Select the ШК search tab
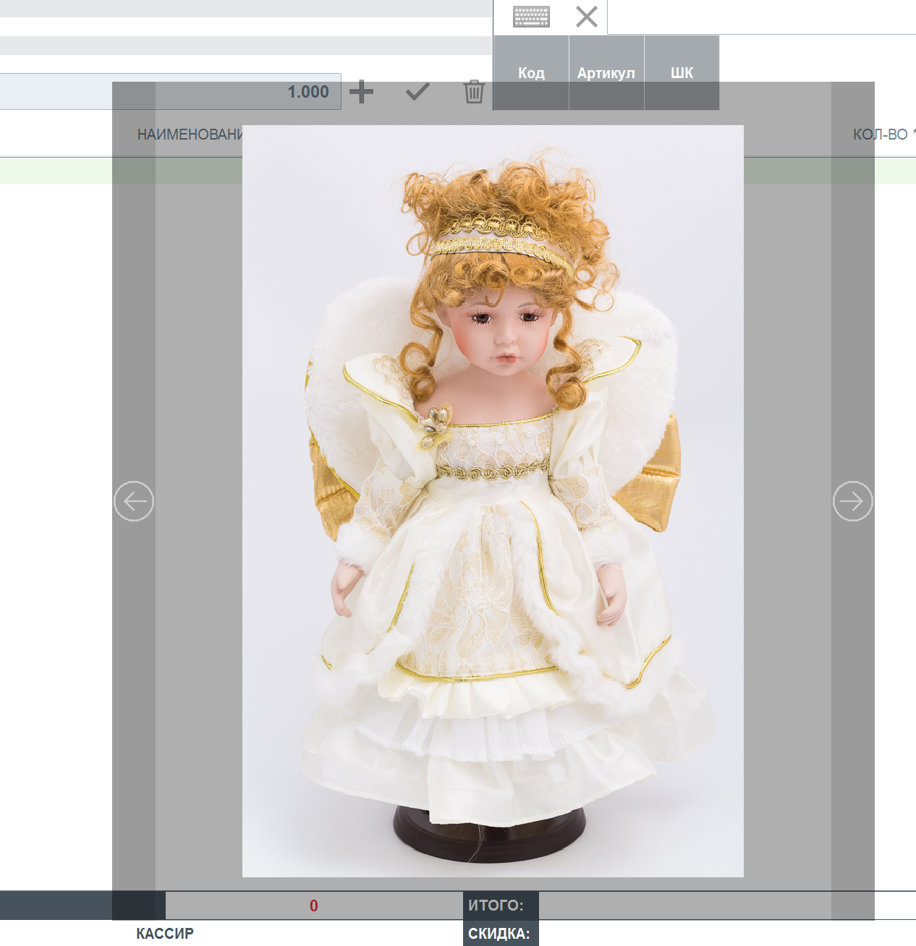The image size is (916, 946). pos(682,73)
